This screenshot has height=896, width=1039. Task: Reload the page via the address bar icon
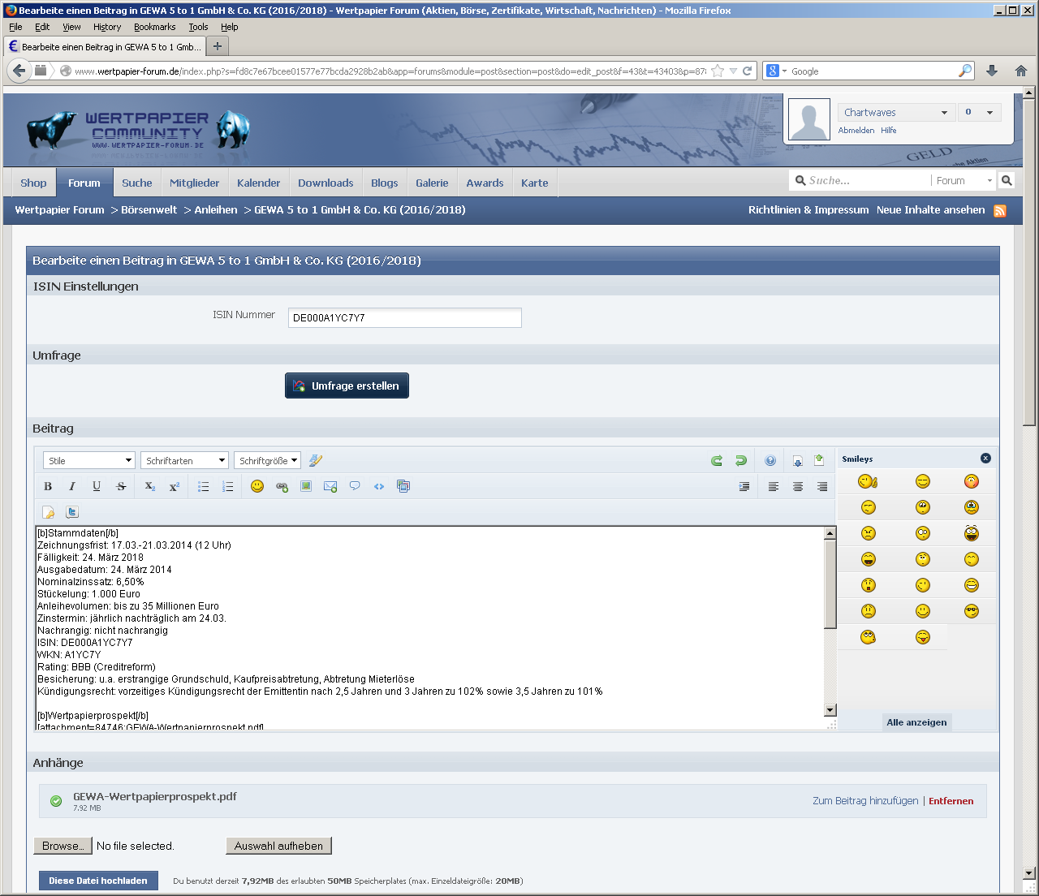click(748, 71)
